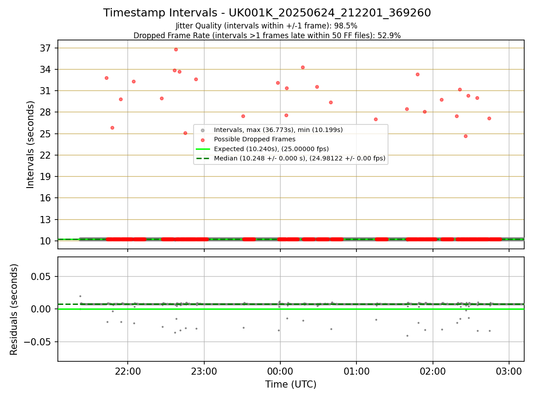Click the gray dot marker in the legend

(x=202, y=130)
